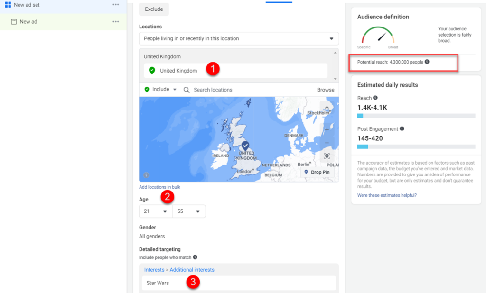Viewport: 486px width, 293px height.
Task: Open the maximum age dropdown showing 55
Action: coord(189,211)
